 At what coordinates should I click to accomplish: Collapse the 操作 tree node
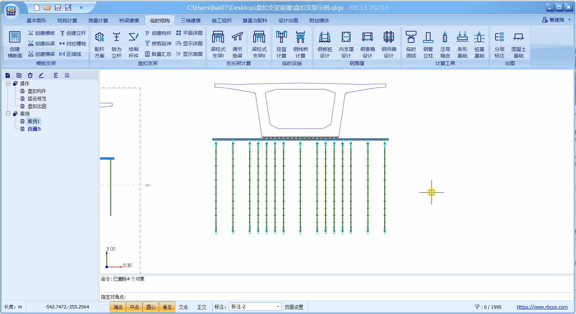pyautogui.click(x=8, y=84)
